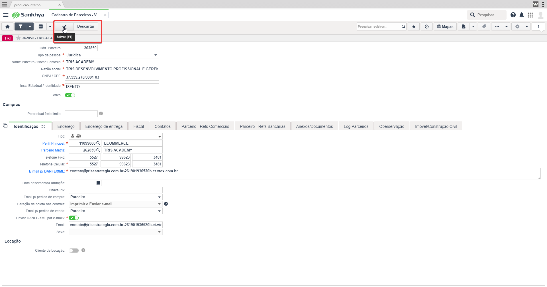Open attachments with the paperclip icon
547x287 pixels.
(484, 26)
